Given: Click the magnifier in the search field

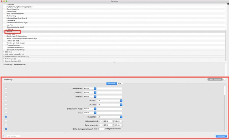Looking at the screenshot, I should click(9, 136).
